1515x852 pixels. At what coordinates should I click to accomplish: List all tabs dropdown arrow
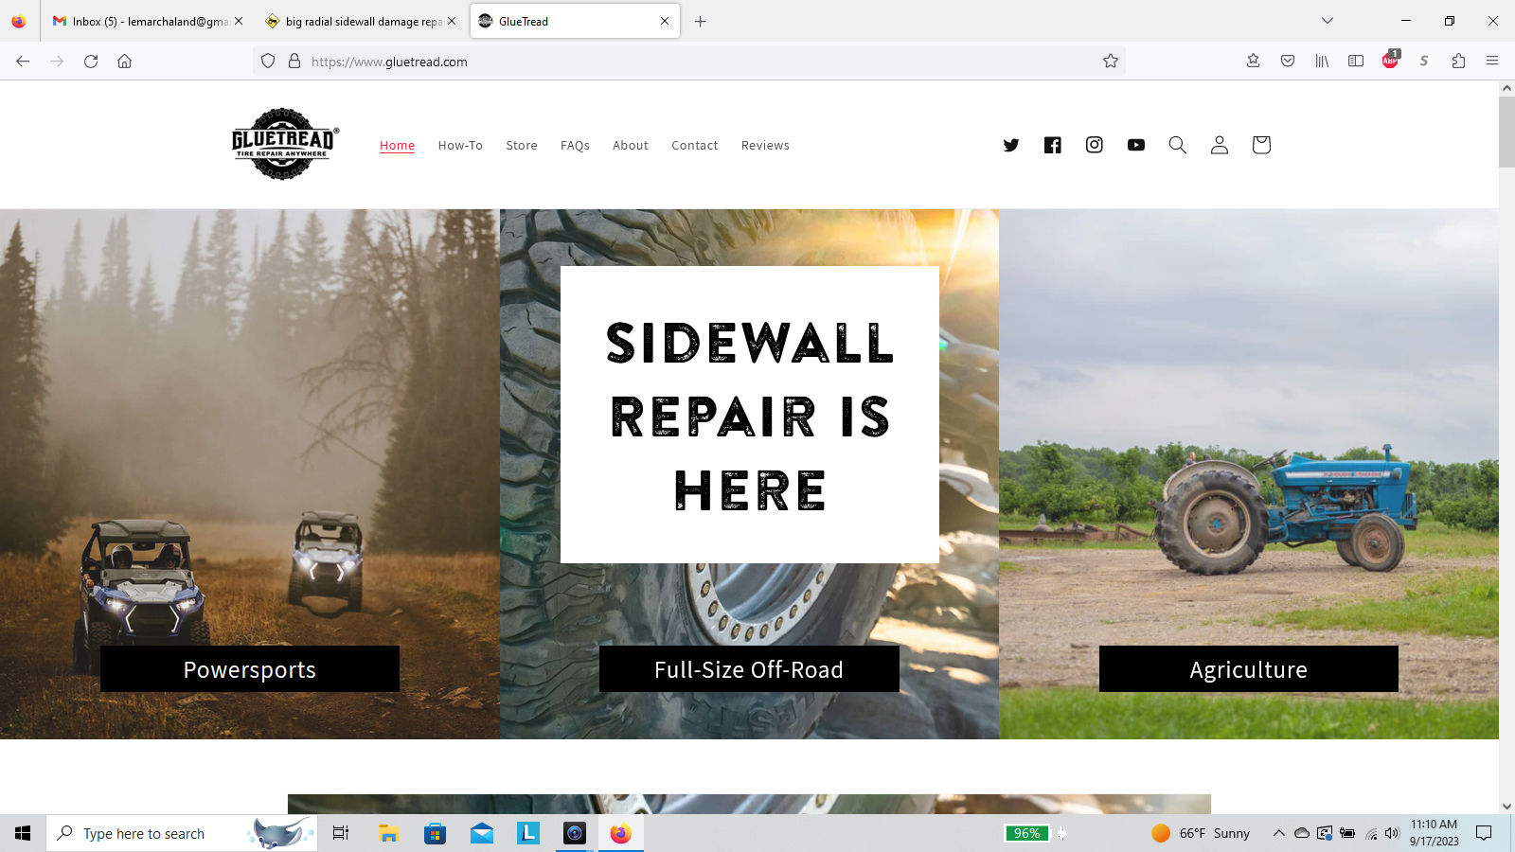tap(1328, 21)
